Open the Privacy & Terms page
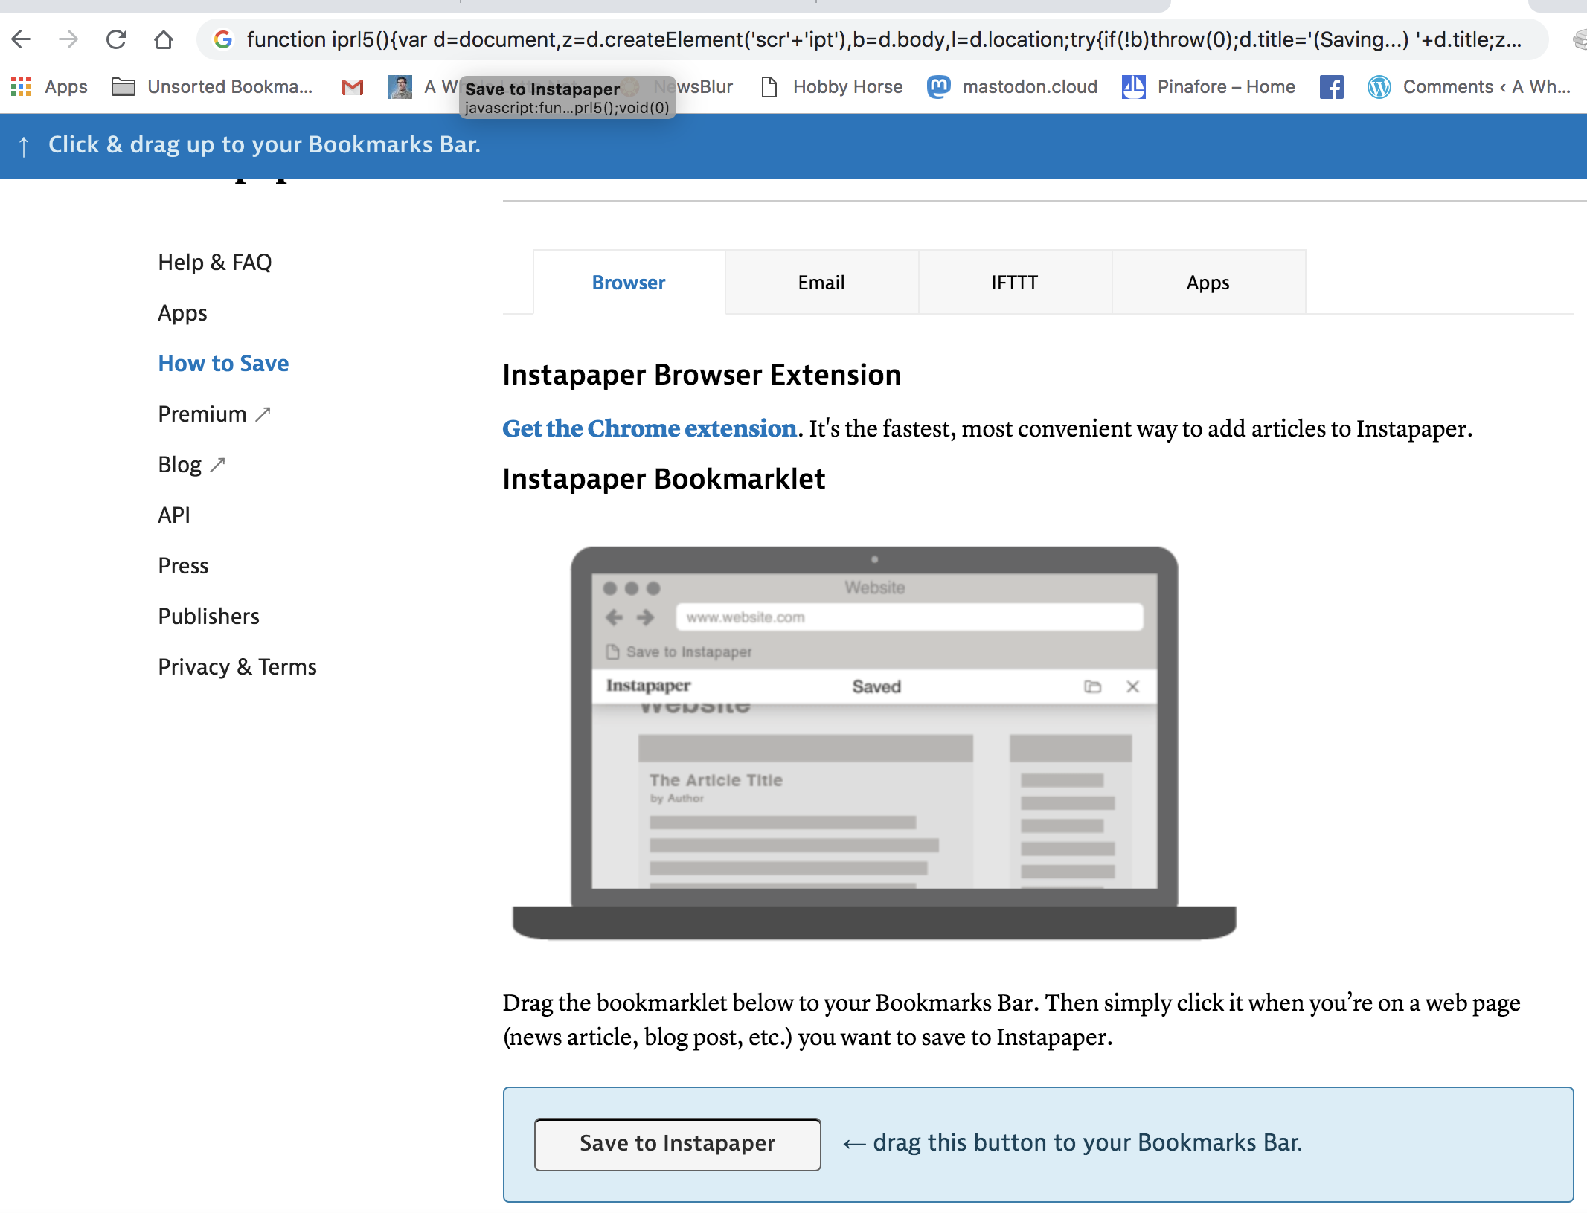The image size is (1587, 1213). [237, 666]
